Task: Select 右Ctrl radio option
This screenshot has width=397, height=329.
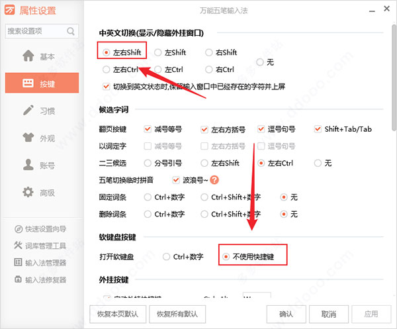Action: 209,70
